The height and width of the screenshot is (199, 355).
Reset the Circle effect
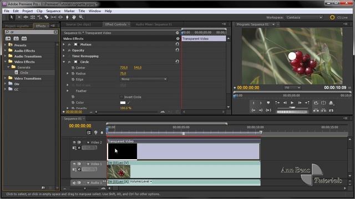coord(177,61)
